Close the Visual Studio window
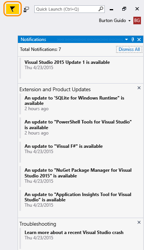Image resolution: width=144 pixels, height=250 pixels. 137,9
